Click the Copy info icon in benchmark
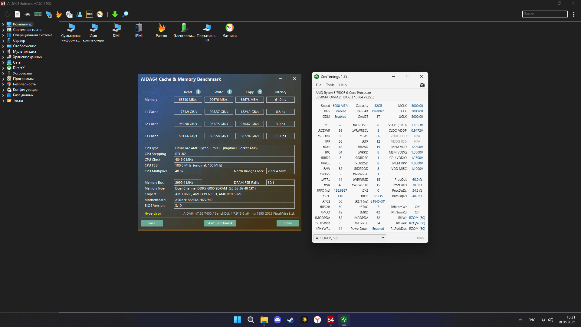The height and width of the screenshot is (327, 581). click(x=260, y=92)
